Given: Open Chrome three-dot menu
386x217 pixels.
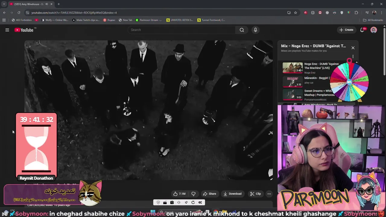Looking at the screenshot, I should [381, 13].
